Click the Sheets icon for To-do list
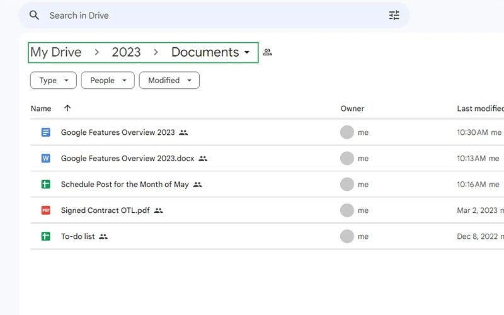 tap(45, 236)
